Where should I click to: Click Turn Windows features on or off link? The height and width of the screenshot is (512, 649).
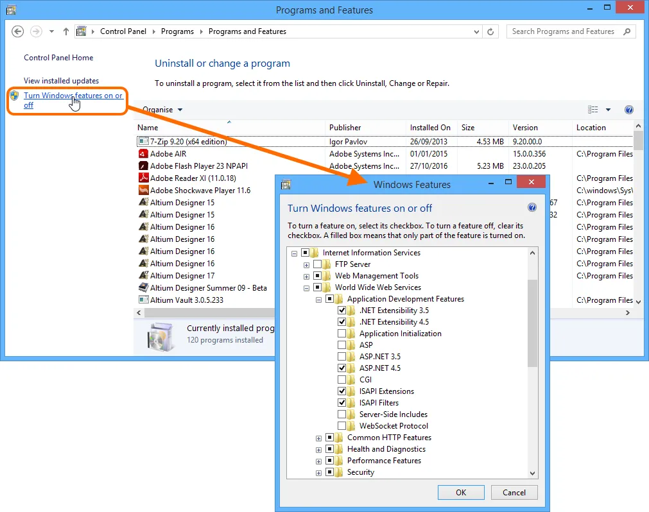coord(73,100)
